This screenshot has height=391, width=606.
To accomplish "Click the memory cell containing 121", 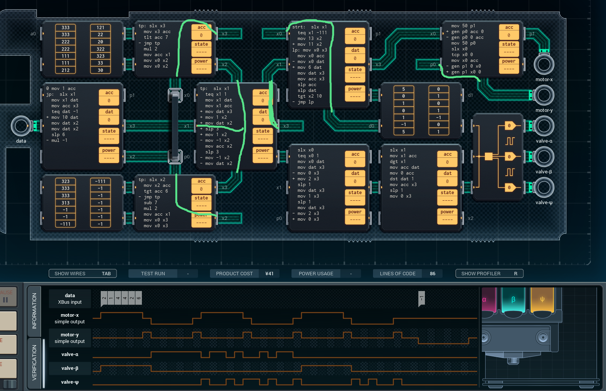I will 100,27.
